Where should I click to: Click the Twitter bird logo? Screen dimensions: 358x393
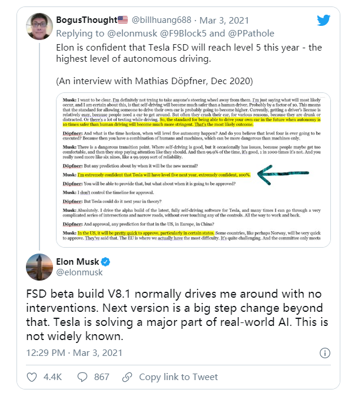click(323, 20)
